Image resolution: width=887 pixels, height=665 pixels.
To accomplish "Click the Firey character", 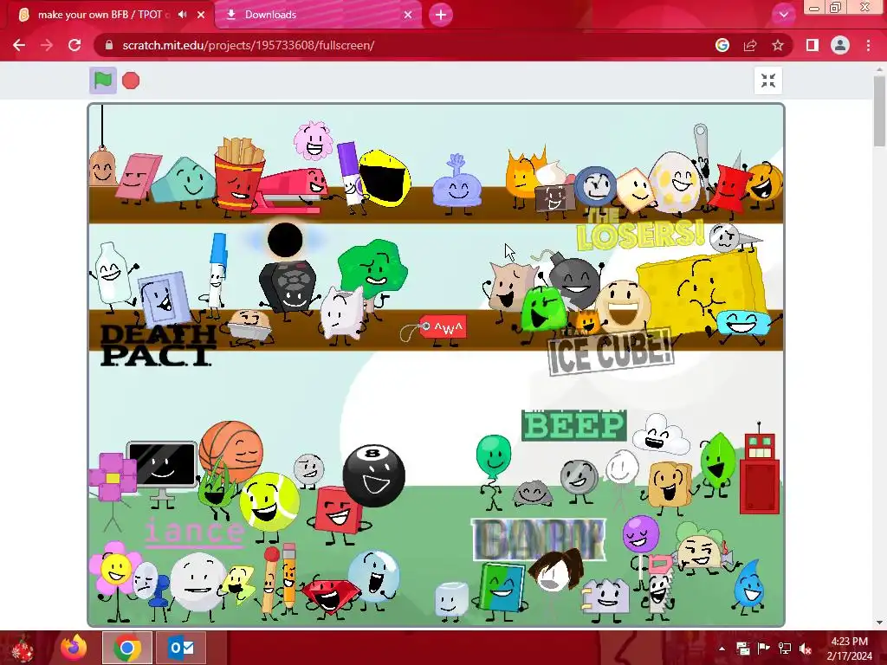I will pyautogui.click(x=524, y=173).
